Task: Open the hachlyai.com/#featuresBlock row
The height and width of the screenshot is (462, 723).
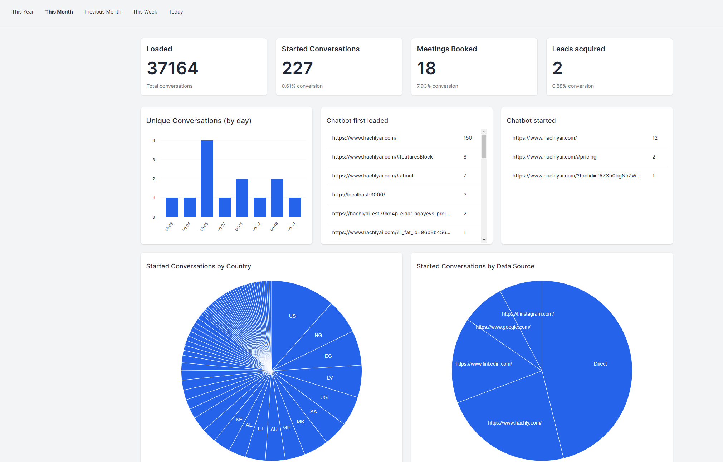Action: [x=382, y=157]
